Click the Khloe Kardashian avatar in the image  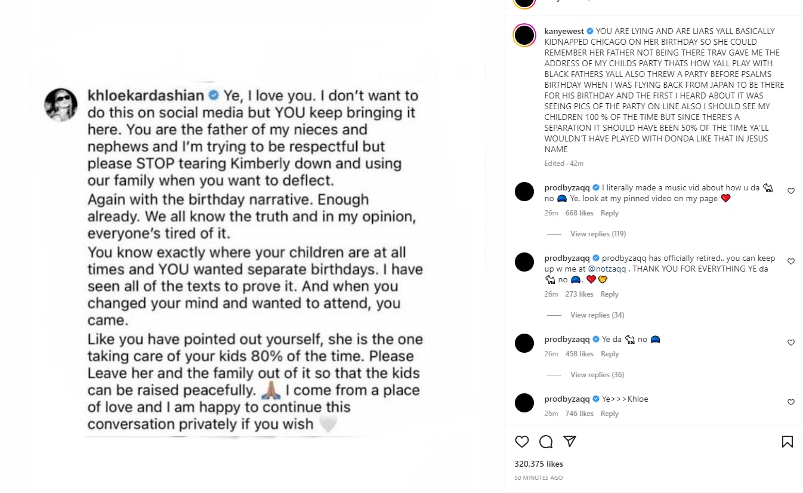click(61, 105)
